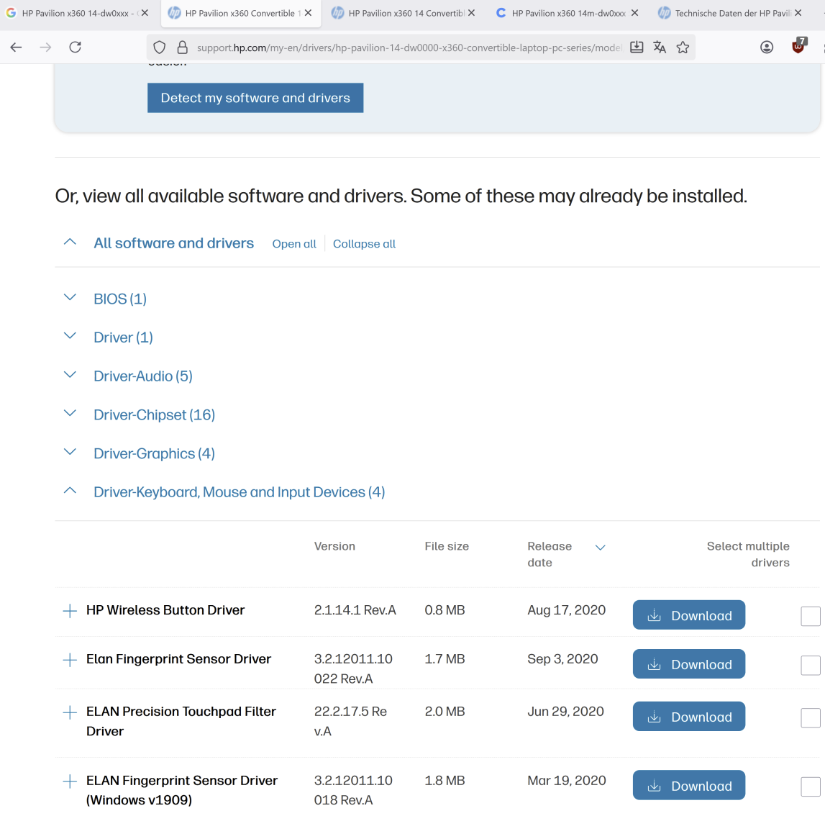Collapse the All software and drivers section
The image size is (825, 816).
pyautogui.click(x=70, y=242)
